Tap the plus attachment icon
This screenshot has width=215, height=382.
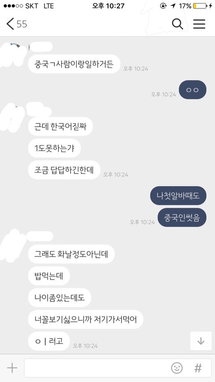coord(12,368)
